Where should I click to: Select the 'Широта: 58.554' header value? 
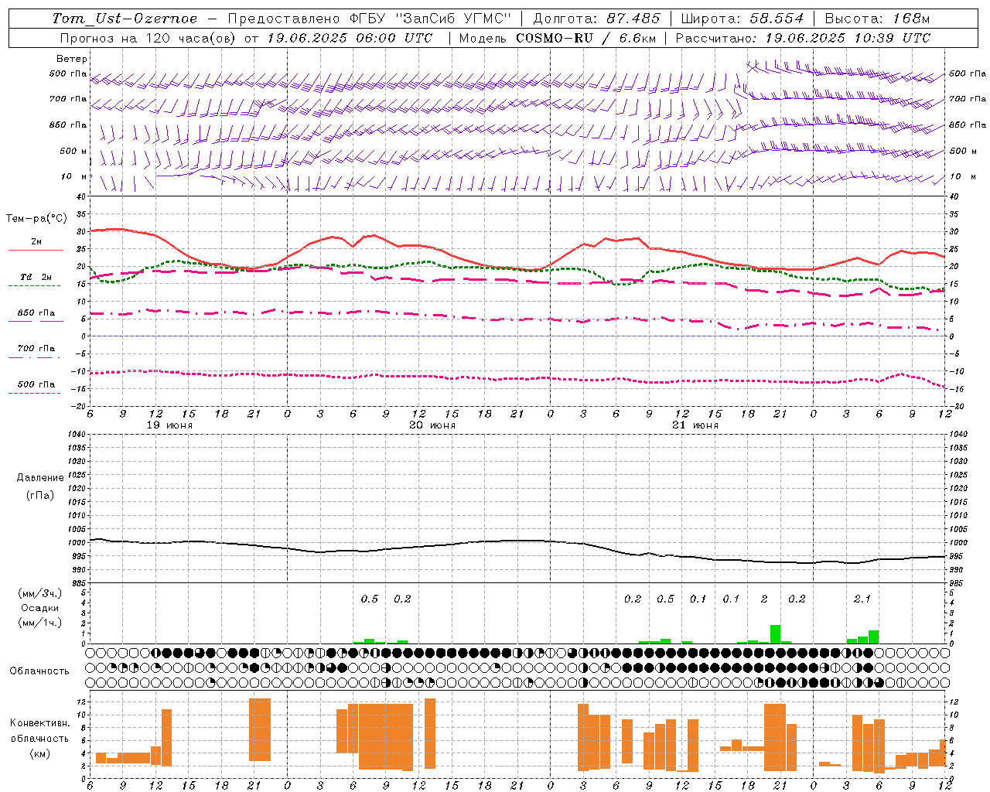coord(742,19)
